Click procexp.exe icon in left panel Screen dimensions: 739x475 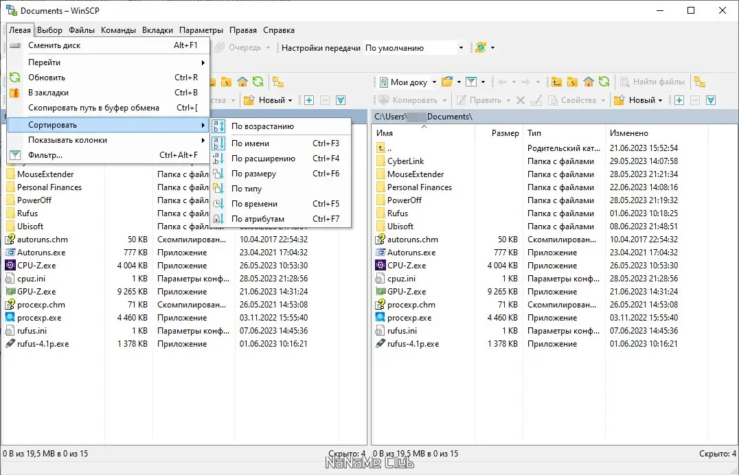(10, 318)
